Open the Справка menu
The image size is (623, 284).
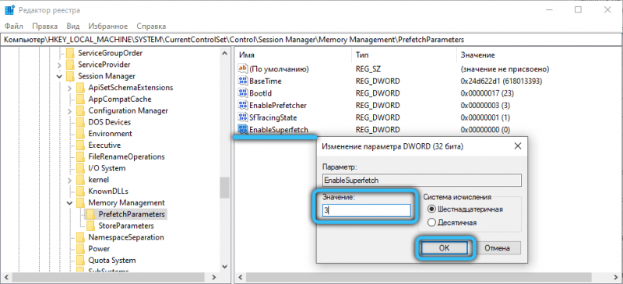pos(151,26)
